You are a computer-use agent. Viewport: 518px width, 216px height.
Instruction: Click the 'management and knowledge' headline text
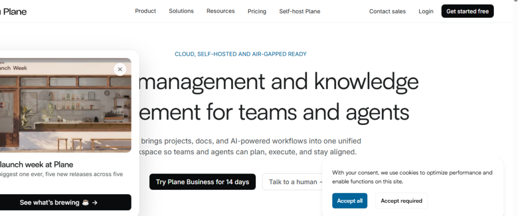279,81
